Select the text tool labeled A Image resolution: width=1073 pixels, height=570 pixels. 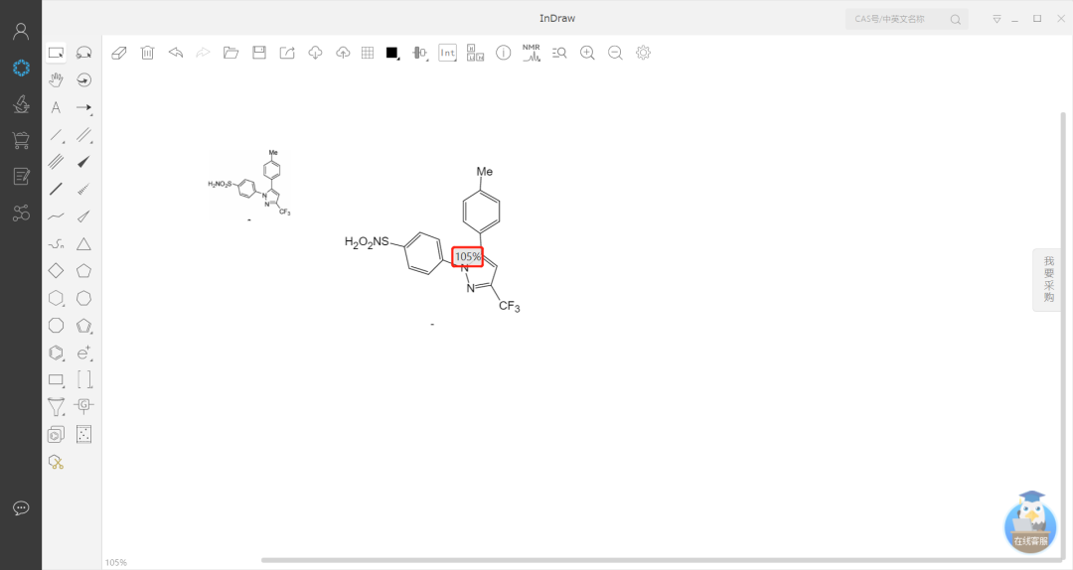56,107
